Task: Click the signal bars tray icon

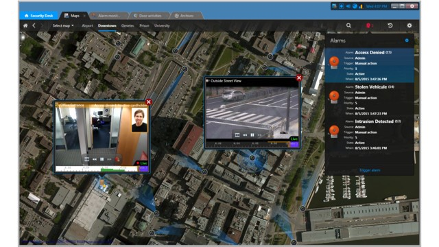Action: pyautogui.click(x=361, y=6)
